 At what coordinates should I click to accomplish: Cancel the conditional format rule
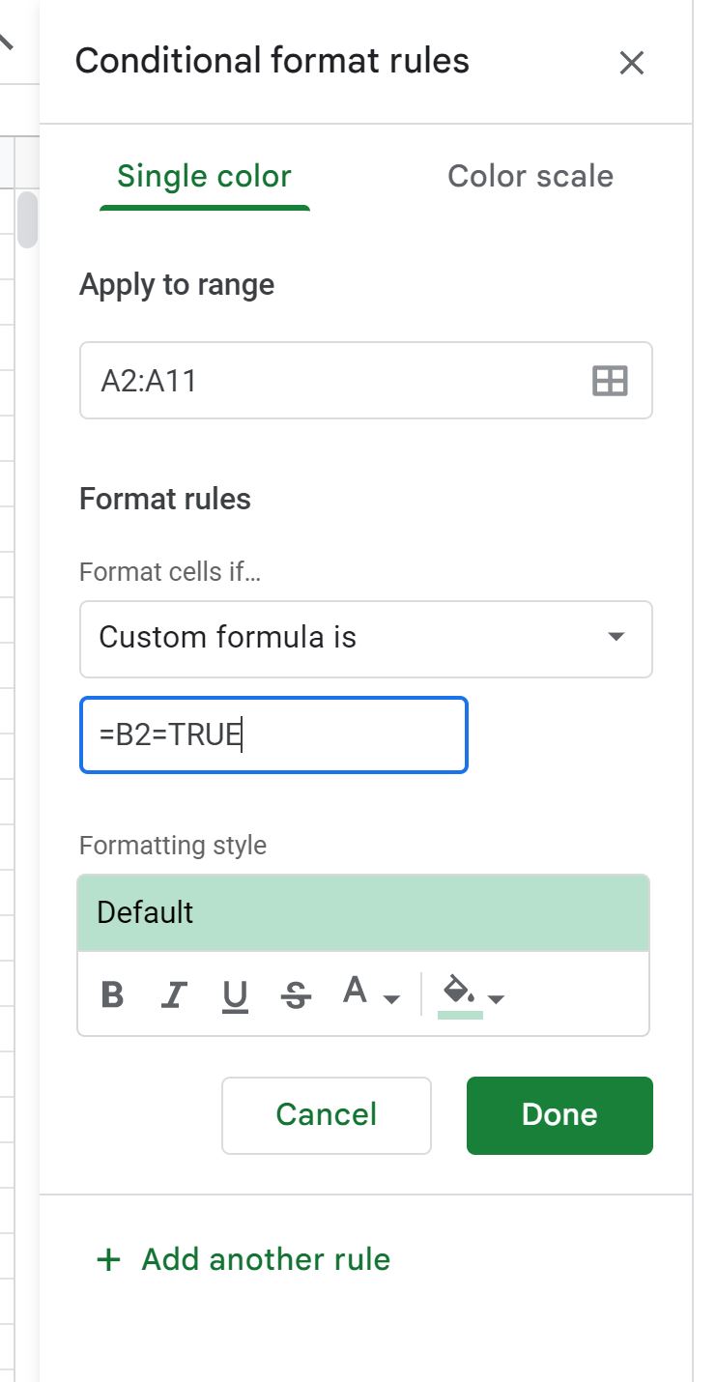point(327,1115)
